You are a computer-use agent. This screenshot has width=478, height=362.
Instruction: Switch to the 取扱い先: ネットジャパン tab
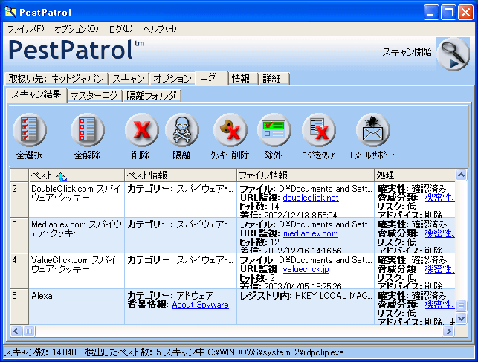[x=56, y=78]
